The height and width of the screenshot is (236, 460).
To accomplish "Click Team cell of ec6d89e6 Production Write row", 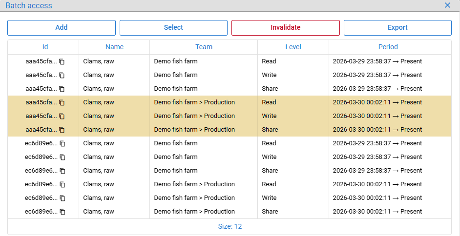I will 204,198.
